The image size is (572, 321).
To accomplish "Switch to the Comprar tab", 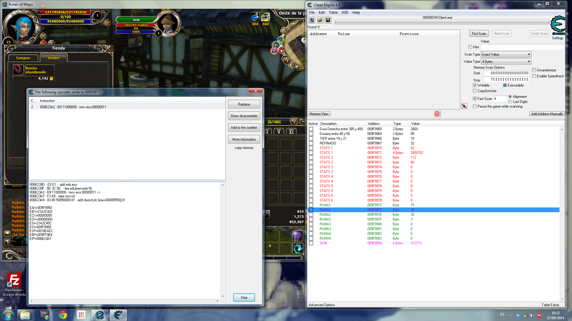I will pos(23,58).
